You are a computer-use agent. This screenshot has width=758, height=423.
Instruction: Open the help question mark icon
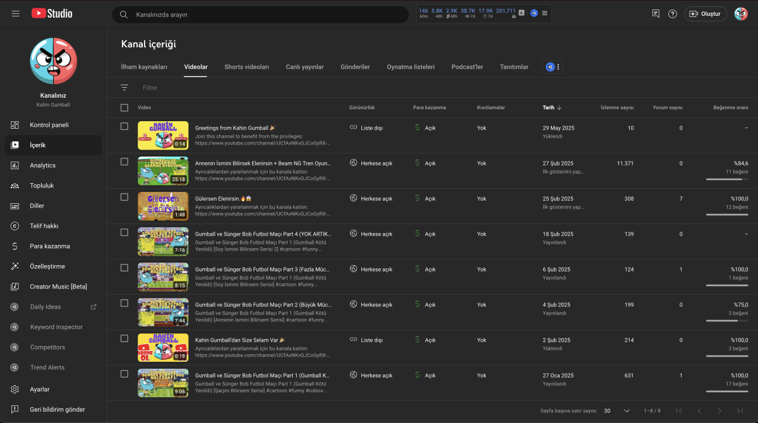pyautogui.click(x=672, y=14)
